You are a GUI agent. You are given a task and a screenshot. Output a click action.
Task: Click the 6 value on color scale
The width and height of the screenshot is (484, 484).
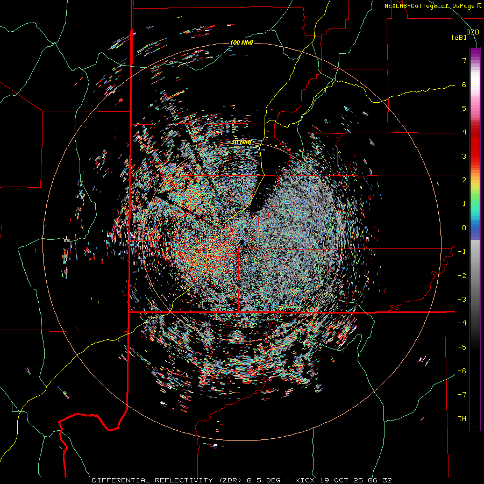464,84
